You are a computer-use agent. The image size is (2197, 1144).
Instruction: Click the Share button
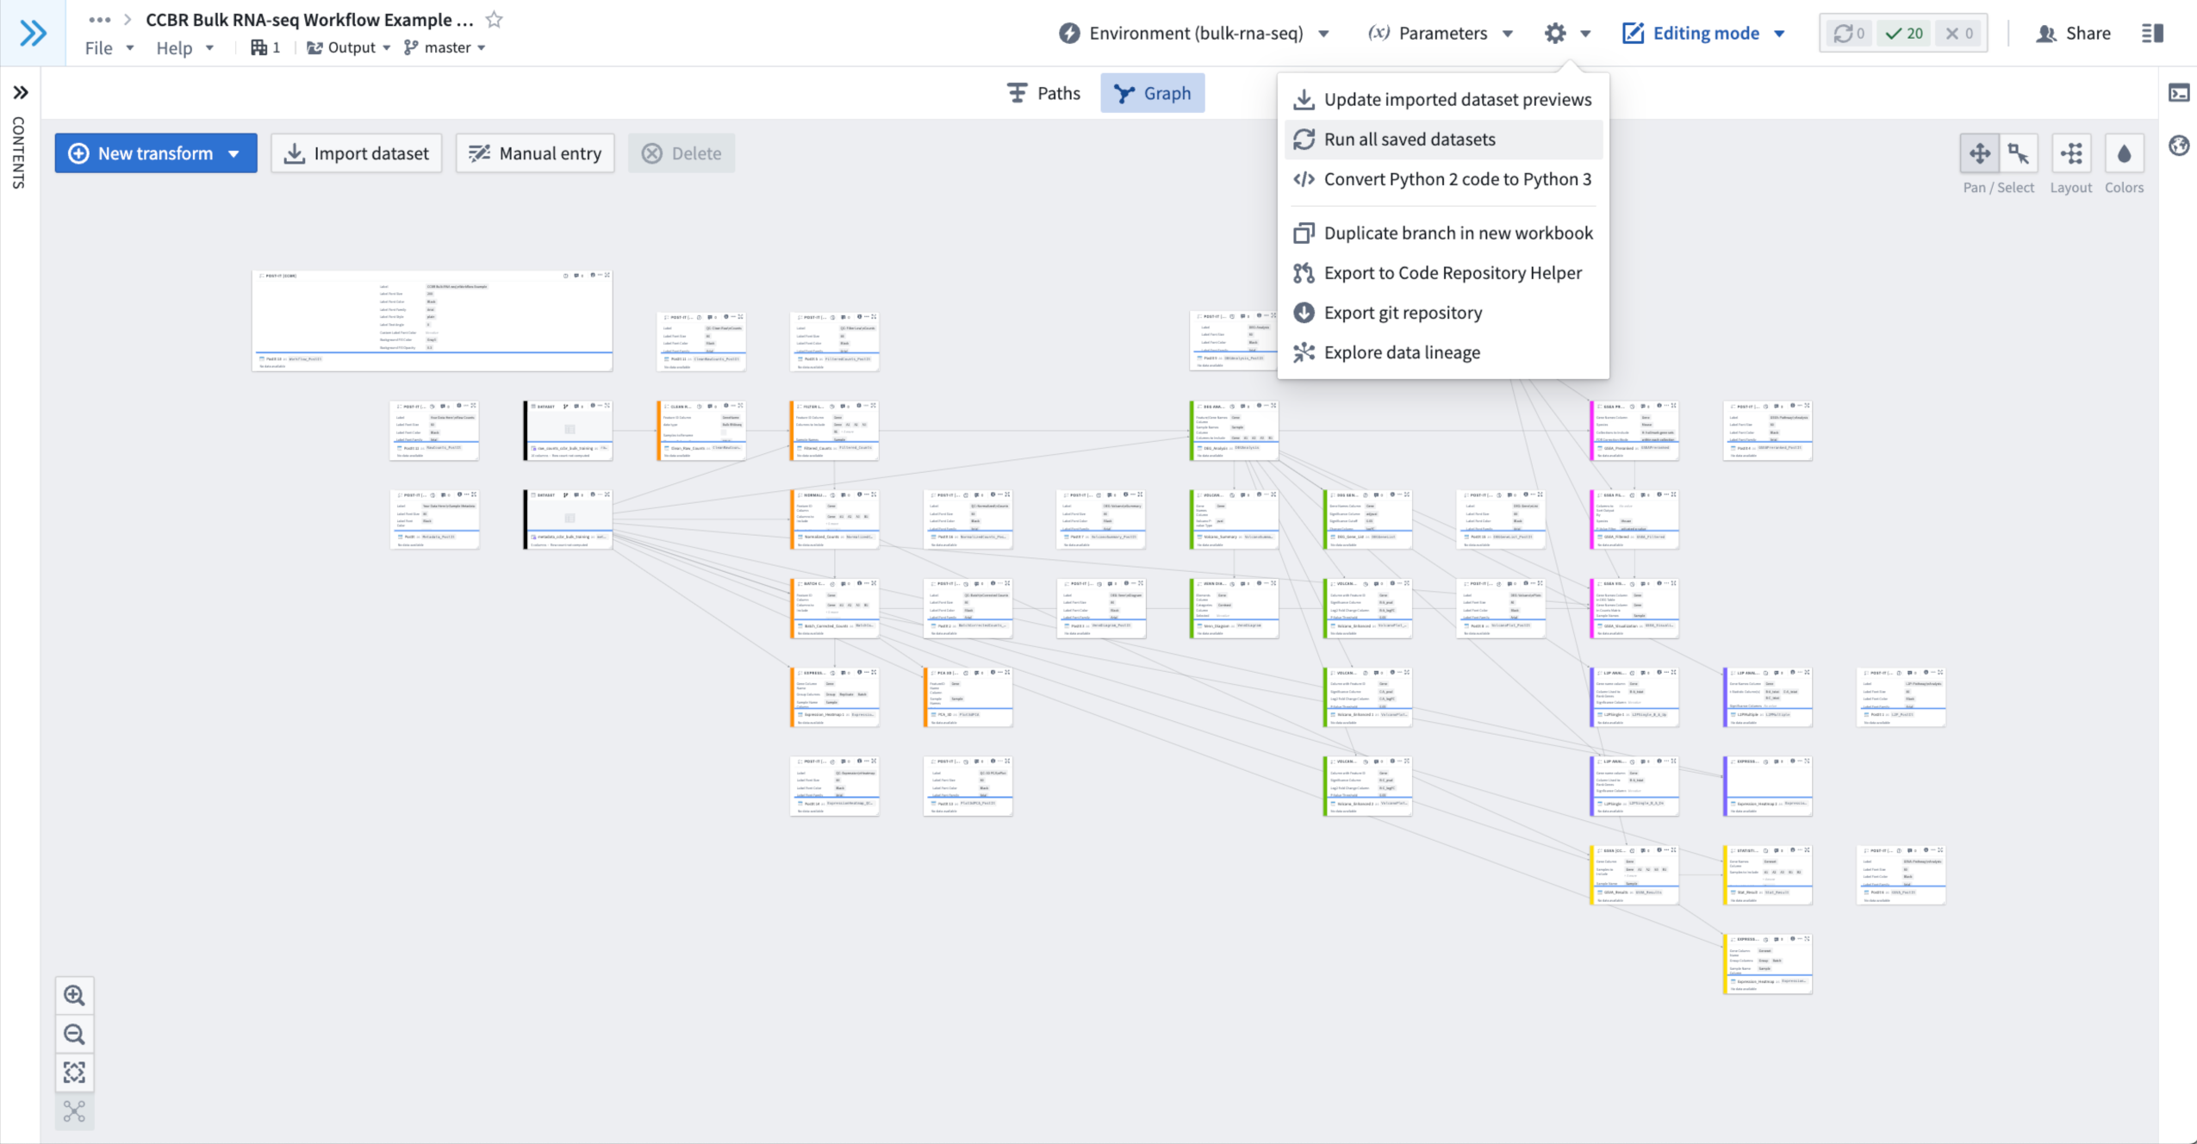point(2073,33)
